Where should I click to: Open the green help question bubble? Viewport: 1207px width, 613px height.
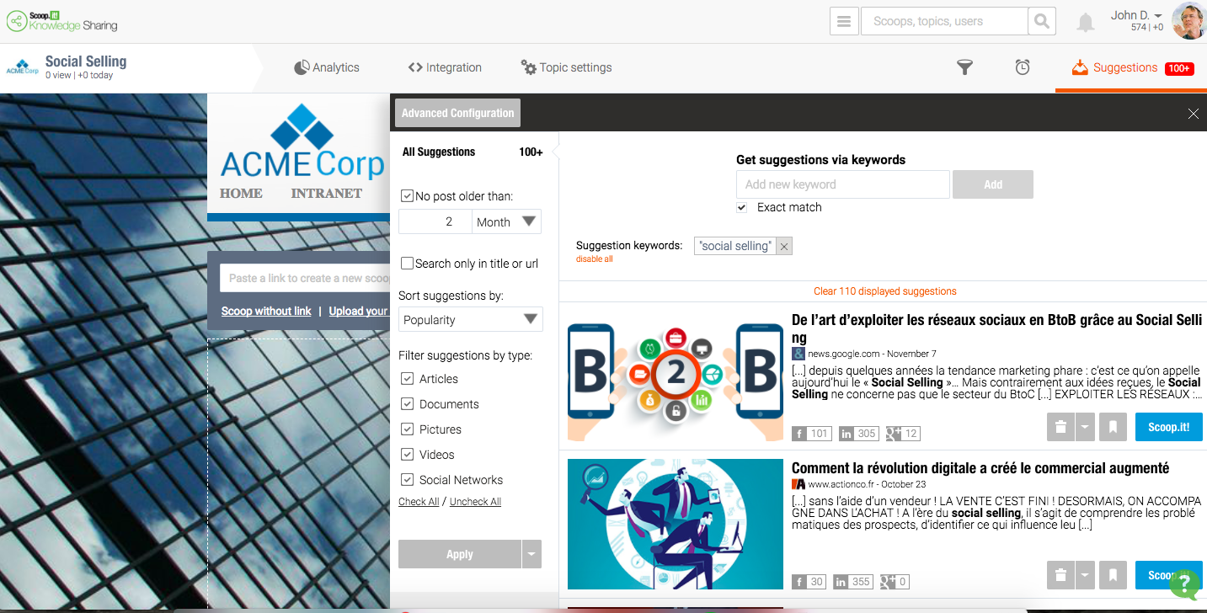[x=1184, y=584]
